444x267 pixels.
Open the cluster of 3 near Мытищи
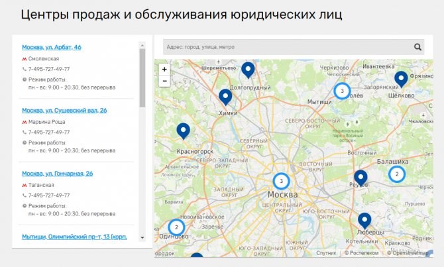[x=342, y=91]
